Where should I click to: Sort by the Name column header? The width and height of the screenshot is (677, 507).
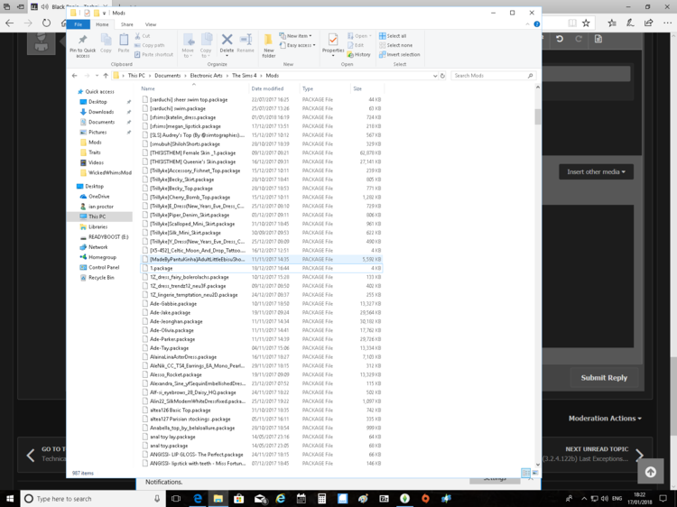148,88
